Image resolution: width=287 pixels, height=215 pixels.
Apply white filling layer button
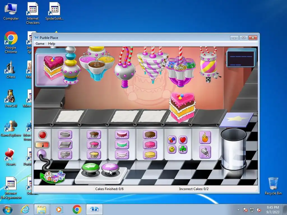122,155
